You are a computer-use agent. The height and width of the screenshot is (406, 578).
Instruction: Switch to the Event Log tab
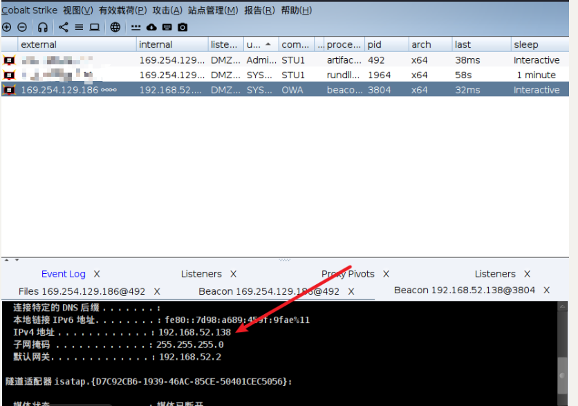coord(64,274)
